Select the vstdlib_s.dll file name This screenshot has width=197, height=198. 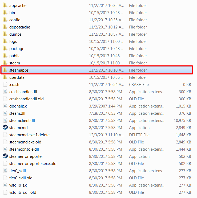click(19, 185)
